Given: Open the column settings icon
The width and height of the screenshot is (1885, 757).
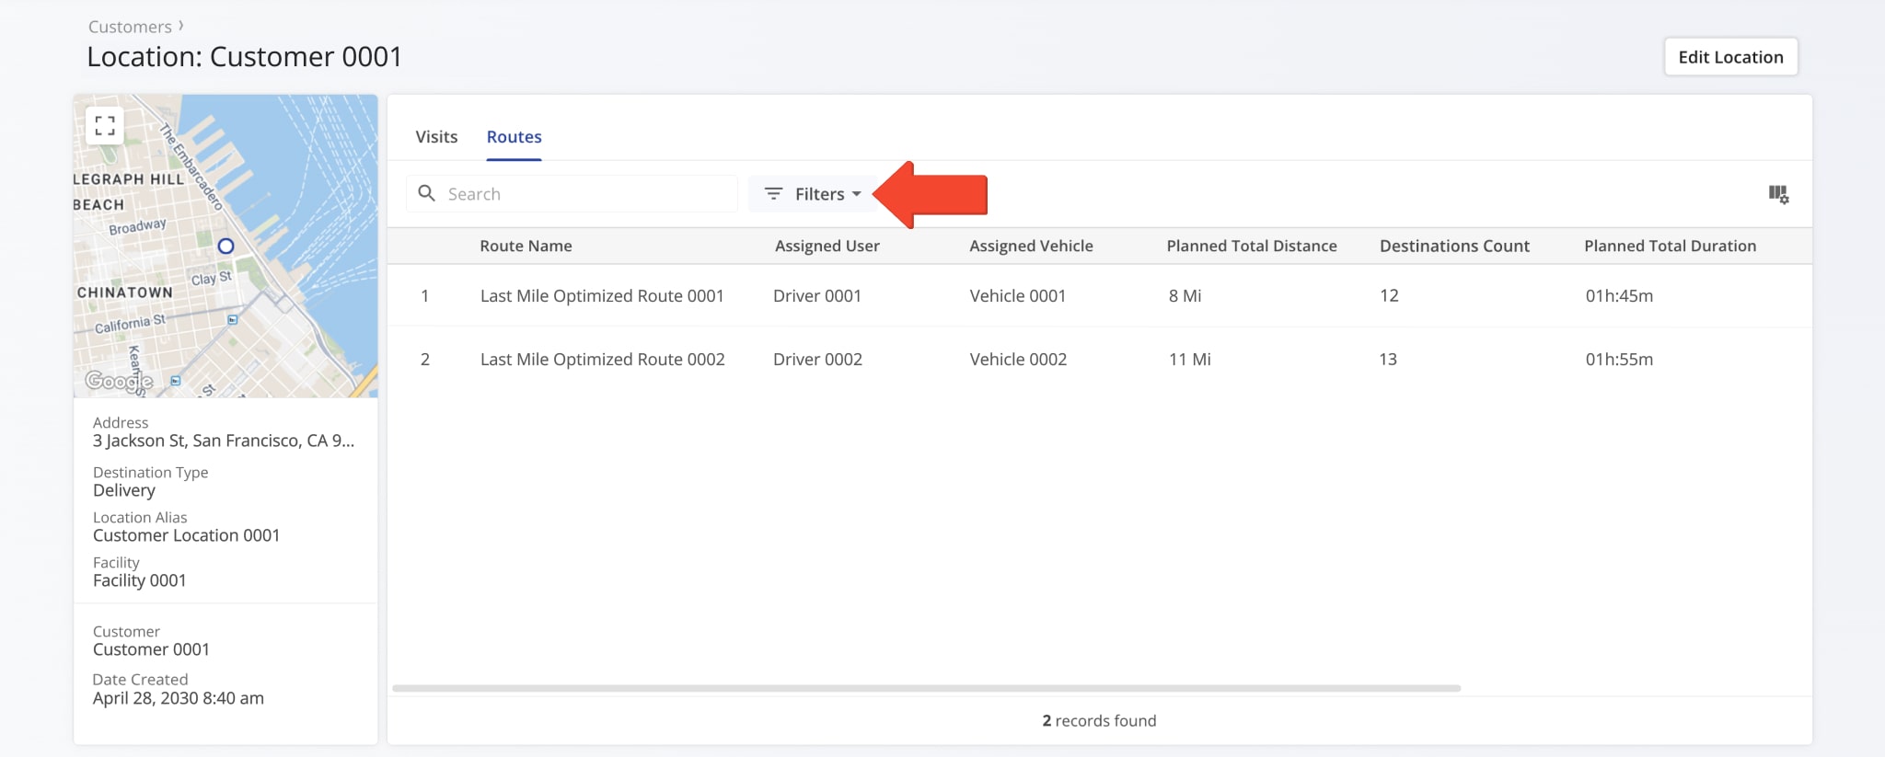Looking at the screenshot, I should [x=1778, y=194].
